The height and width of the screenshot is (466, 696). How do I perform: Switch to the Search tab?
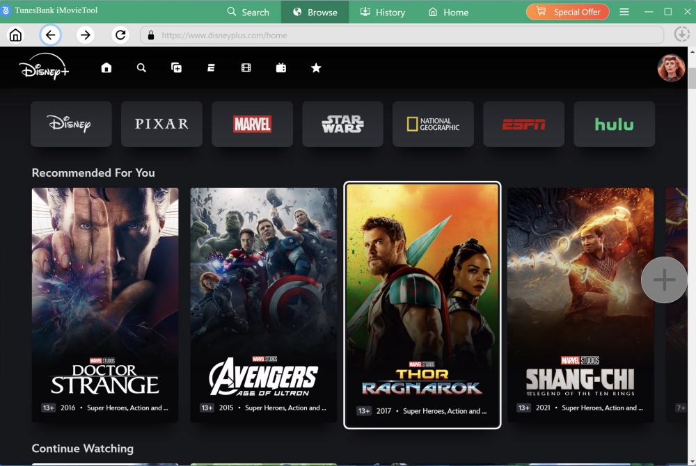[x=248, y=12]
